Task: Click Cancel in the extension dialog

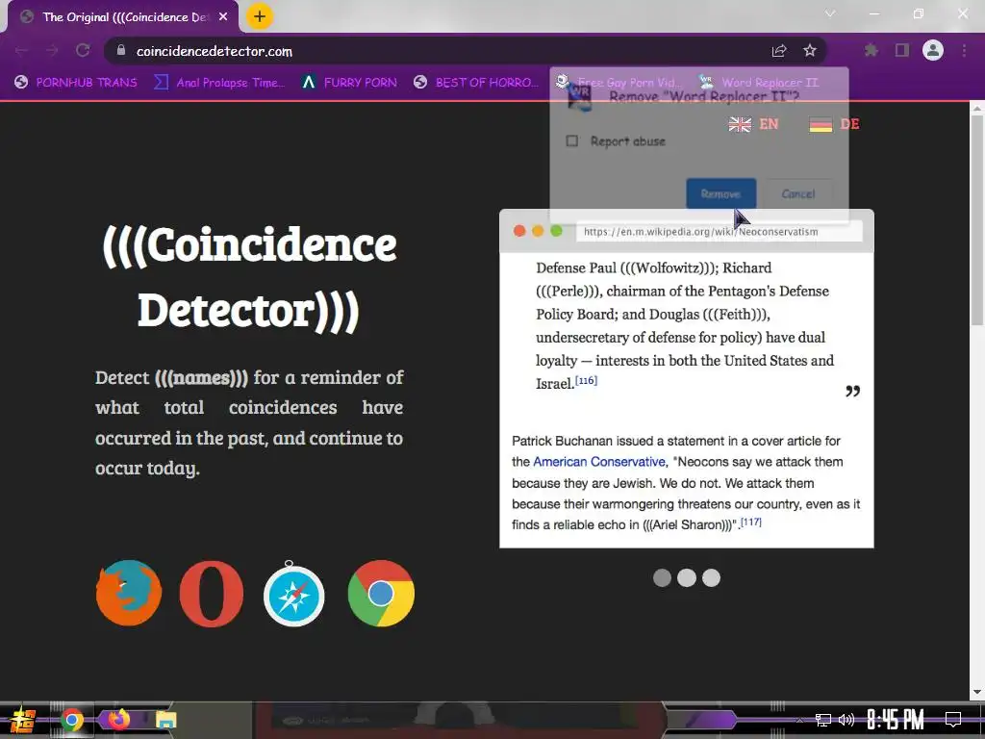Action: pyautogui.click(x=797, y=193)
